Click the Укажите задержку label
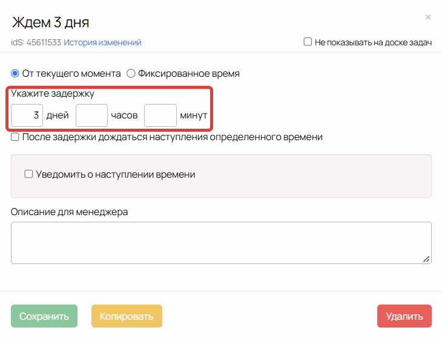Viewport: 442px width, 339px height. pos(53,94)
